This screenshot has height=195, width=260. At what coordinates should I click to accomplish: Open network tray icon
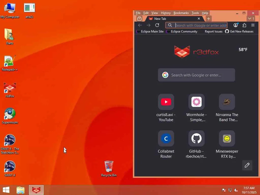[230, 190]
